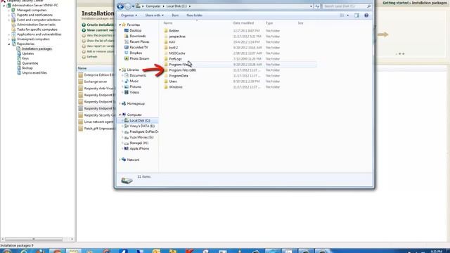Click the Refresh link in Kaspersky

point(92,57)
